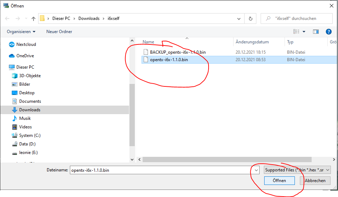Expand the address bar history dropdown

[239, 18]
